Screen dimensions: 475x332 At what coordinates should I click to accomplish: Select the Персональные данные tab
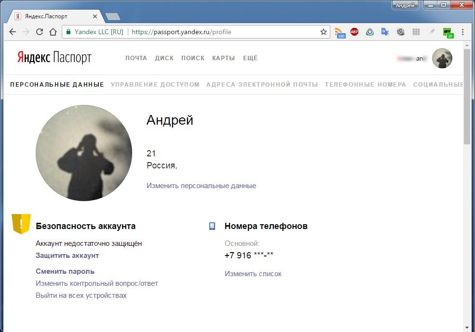[57, 84]
